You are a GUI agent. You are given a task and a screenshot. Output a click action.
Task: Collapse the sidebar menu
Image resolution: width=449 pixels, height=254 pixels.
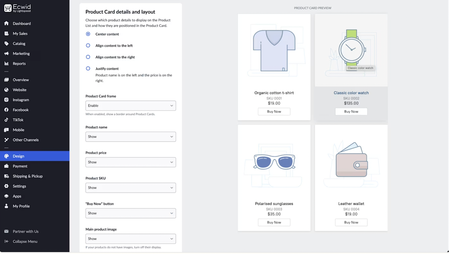(25, 241)
